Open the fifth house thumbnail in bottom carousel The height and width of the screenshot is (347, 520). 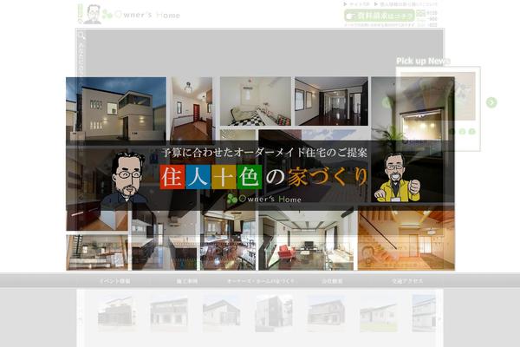(x=327, y=313)
